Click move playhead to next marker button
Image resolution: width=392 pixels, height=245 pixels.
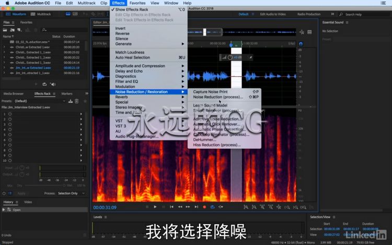[196, 207]
